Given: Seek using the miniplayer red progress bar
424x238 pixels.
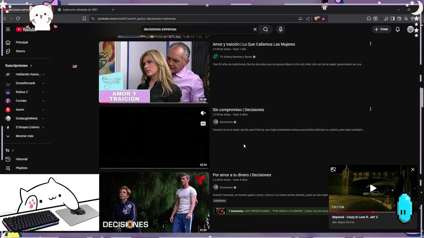Looking at the screenshot, I should [373, 212].
